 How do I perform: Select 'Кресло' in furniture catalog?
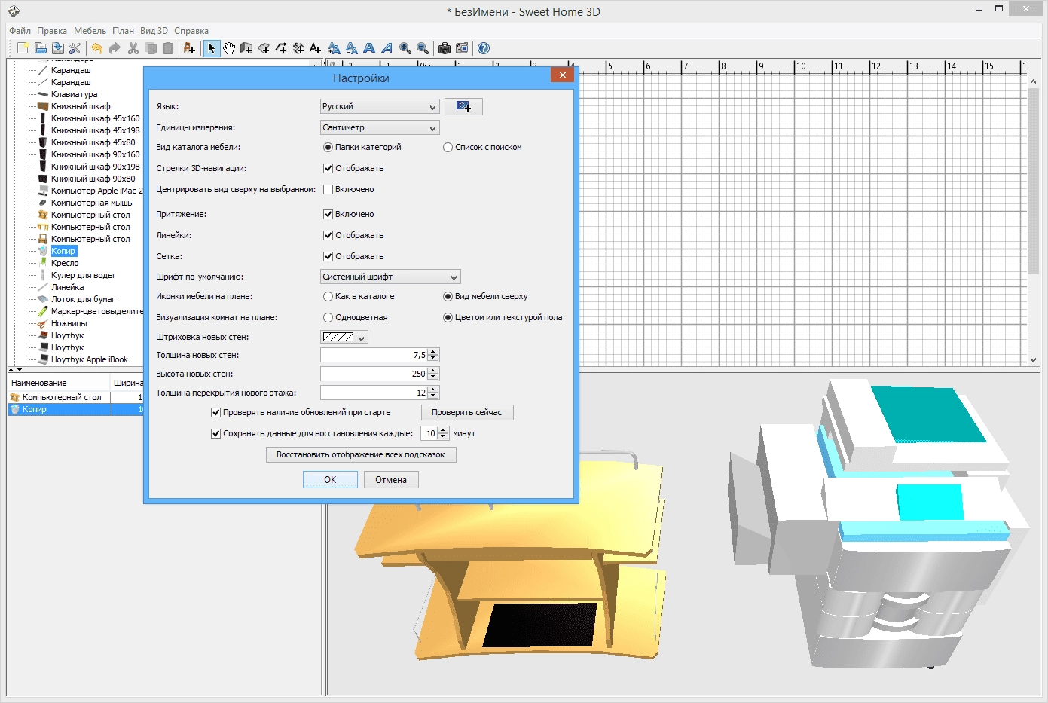point(65,263)
